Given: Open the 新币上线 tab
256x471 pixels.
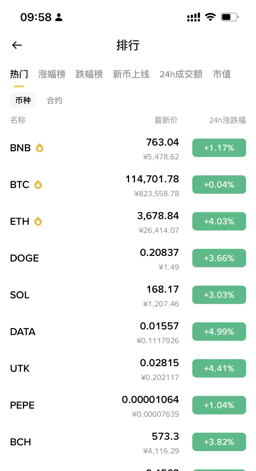Looking at the screenshot, I should pos(131,74).
